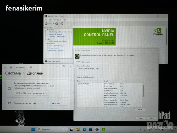Collapse the Video tree node

click(45, 39)
